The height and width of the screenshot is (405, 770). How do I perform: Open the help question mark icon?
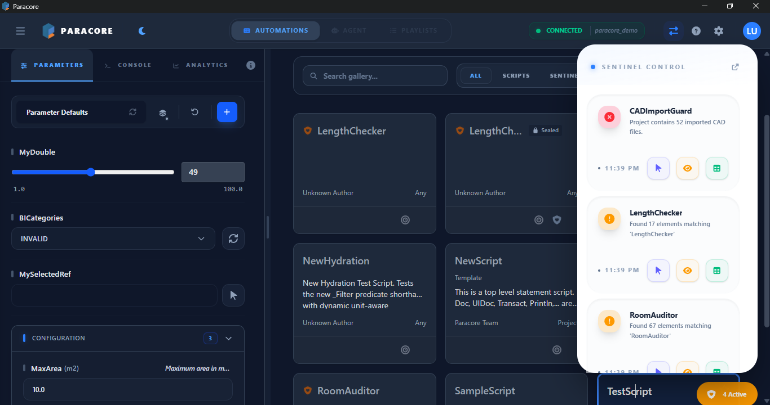(x=696, y=31)
